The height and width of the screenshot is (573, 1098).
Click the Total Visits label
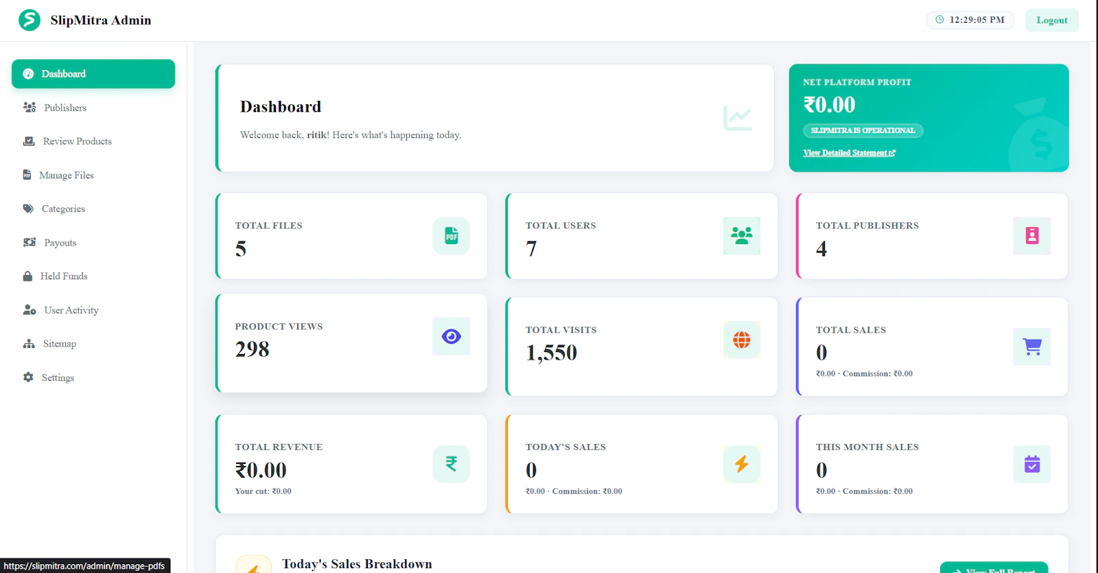561,330
